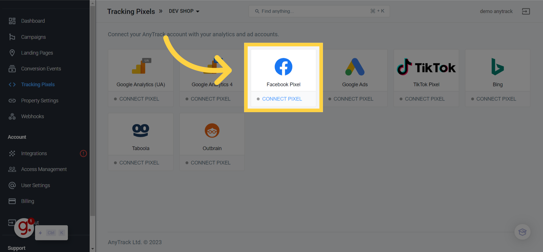Connect pixel for Google Ads
Screen dimensions: 543x252
[354, 99]
